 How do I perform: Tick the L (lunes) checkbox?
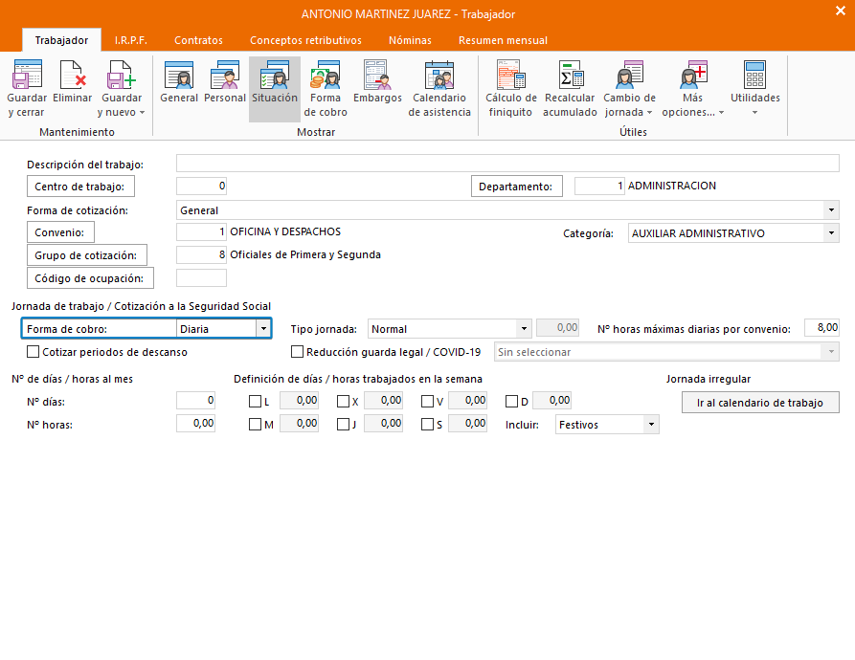pos(255,402)
